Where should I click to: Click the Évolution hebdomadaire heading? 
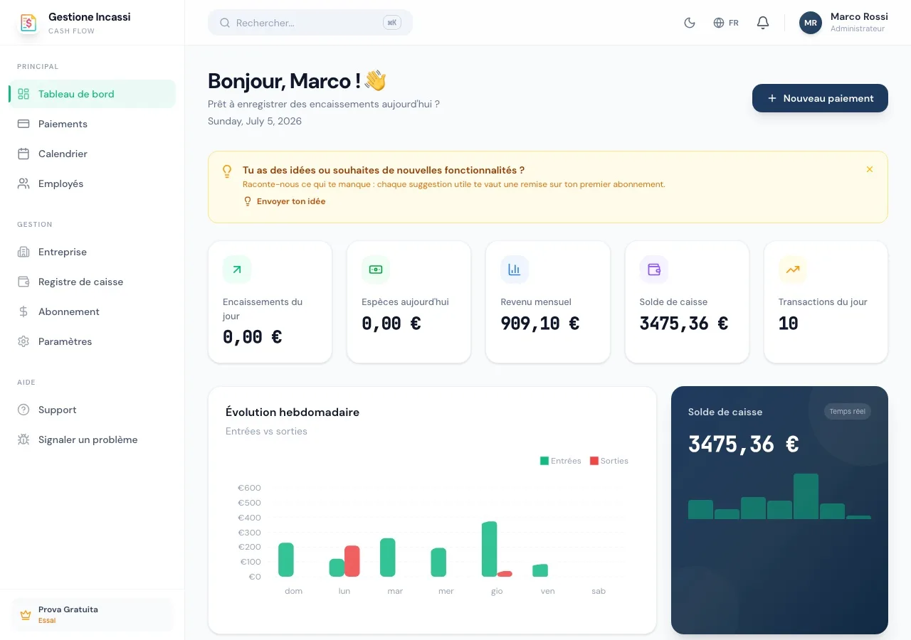click(293, 412)
